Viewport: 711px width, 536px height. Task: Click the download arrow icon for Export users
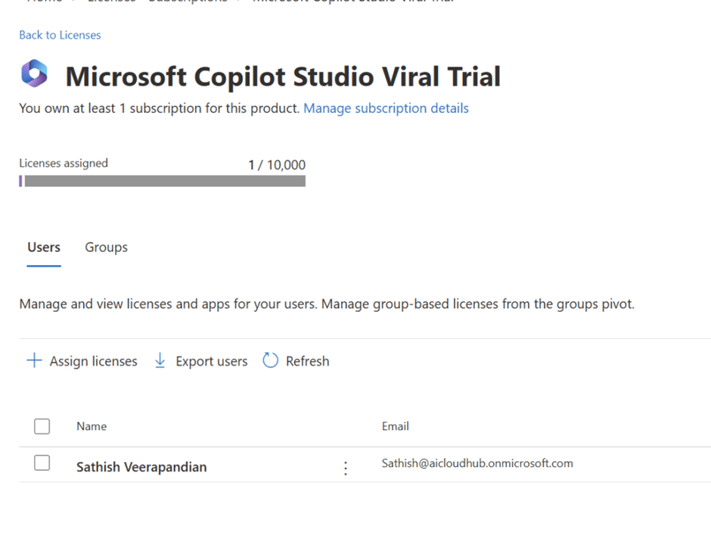pos(160,361)
